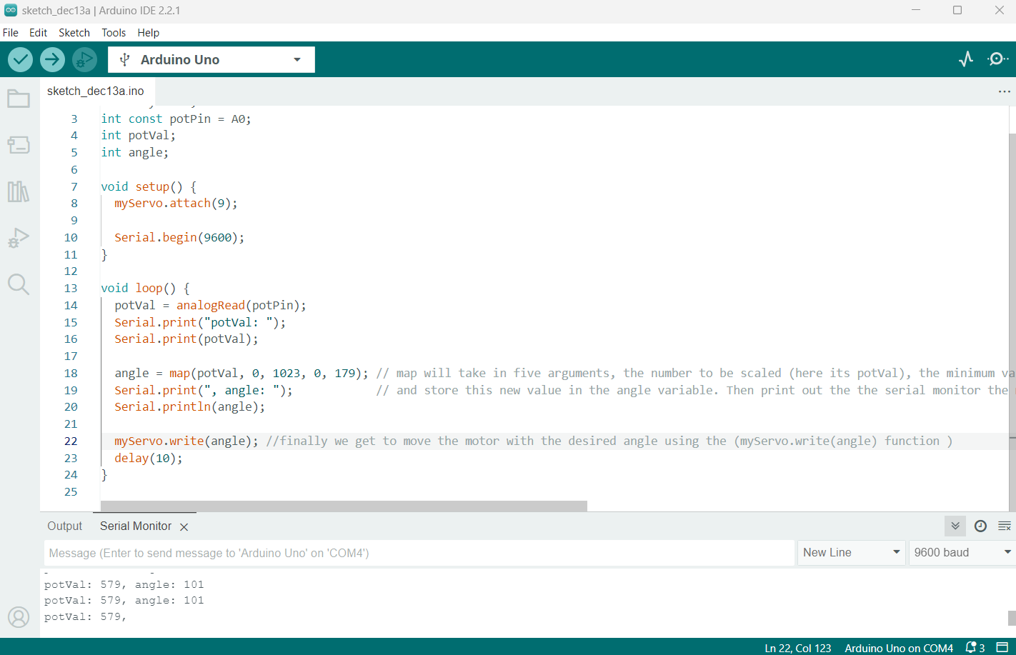Select the Serial Monitor tab
This screenshot has width=1016, height=655.
tap(136, 526)
